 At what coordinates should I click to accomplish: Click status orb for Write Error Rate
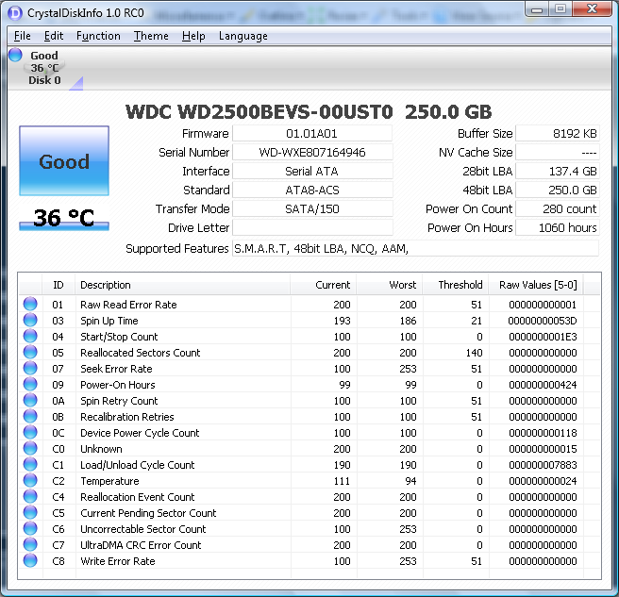coord(30,560)
